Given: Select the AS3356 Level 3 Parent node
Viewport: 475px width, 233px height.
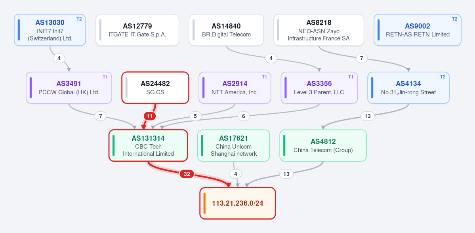Looking at the screenshot, I should point(319,88).
